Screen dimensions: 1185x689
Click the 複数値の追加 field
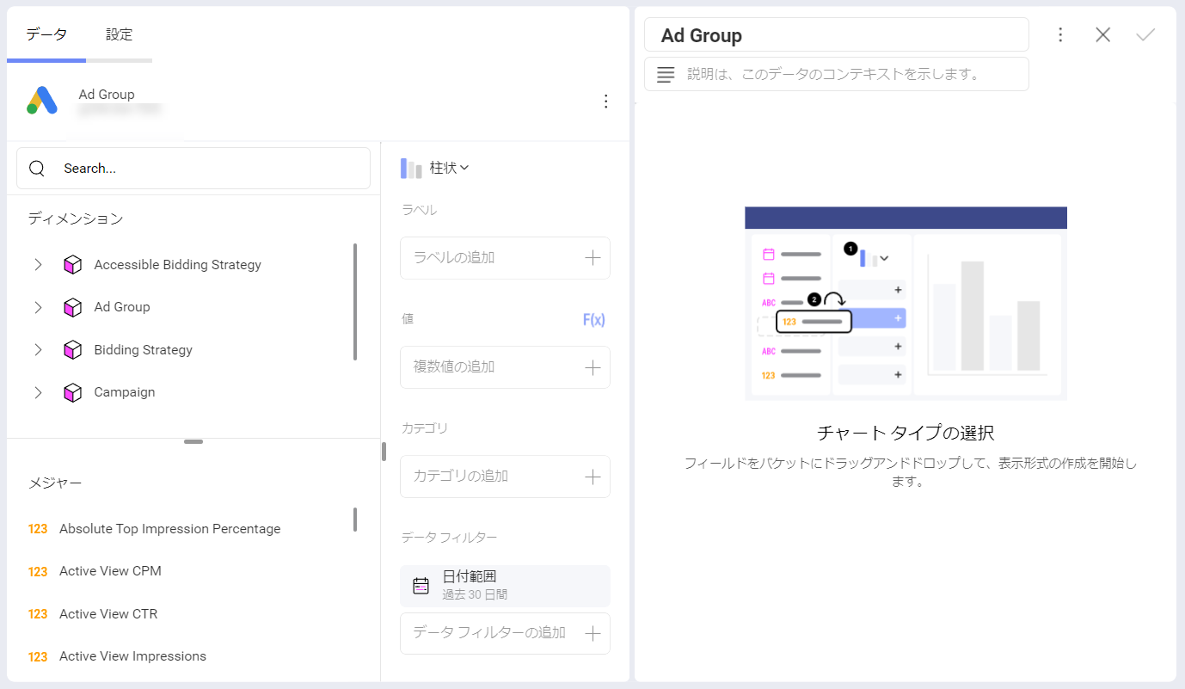point(505,367)
